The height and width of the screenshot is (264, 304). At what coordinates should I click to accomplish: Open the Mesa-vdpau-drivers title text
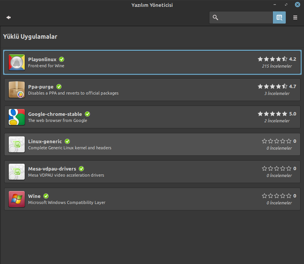click(x=52, y=169)
